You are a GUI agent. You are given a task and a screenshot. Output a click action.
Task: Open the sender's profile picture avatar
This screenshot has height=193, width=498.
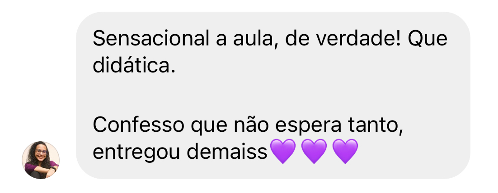click(x=40, y=160)
